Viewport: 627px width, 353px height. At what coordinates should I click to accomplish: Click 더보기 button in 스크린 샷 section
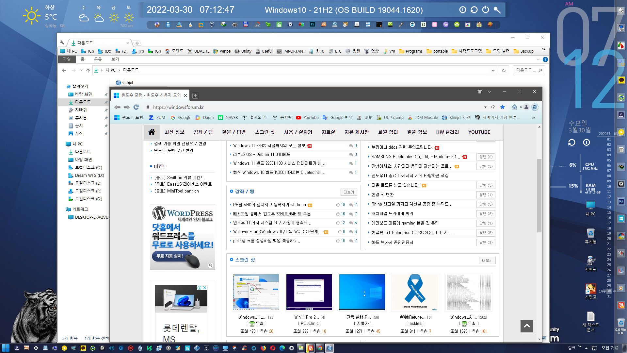pyautogui.click(x=487, y=261)
